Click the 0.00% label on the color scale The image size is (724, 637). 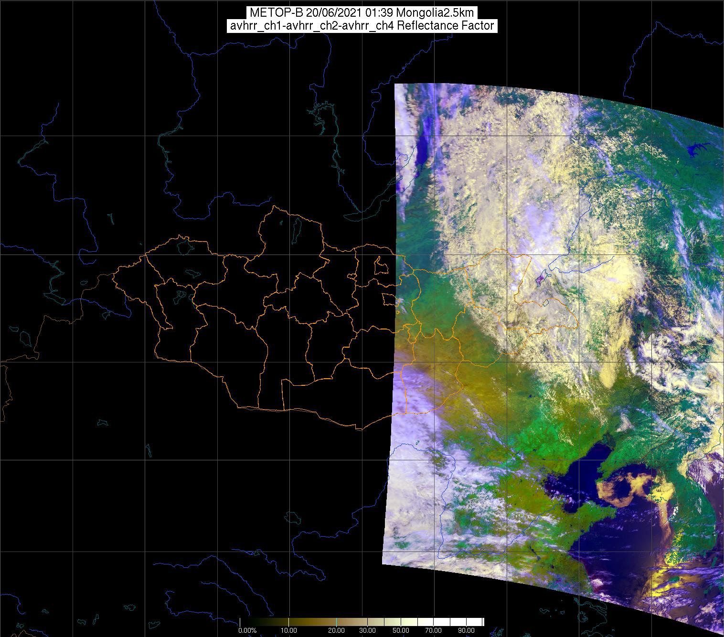[247, 630]
